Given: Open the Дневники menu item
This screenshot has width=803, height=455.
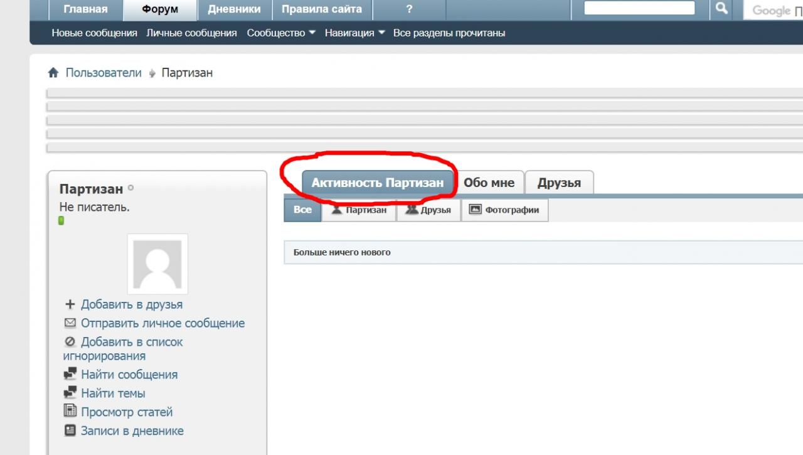Looking at the screenshot, I should coord(234,9).
